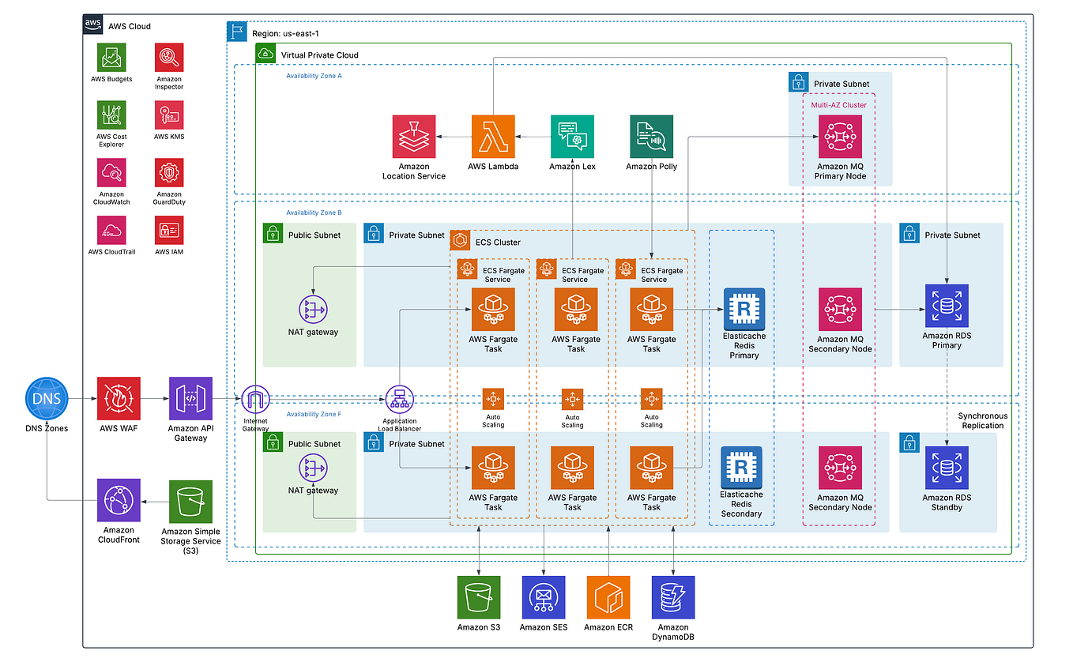Select the AWS Lambda icon
This screenshot has width=1073, height=662.
pyautogui.click(x=493, y=136)
